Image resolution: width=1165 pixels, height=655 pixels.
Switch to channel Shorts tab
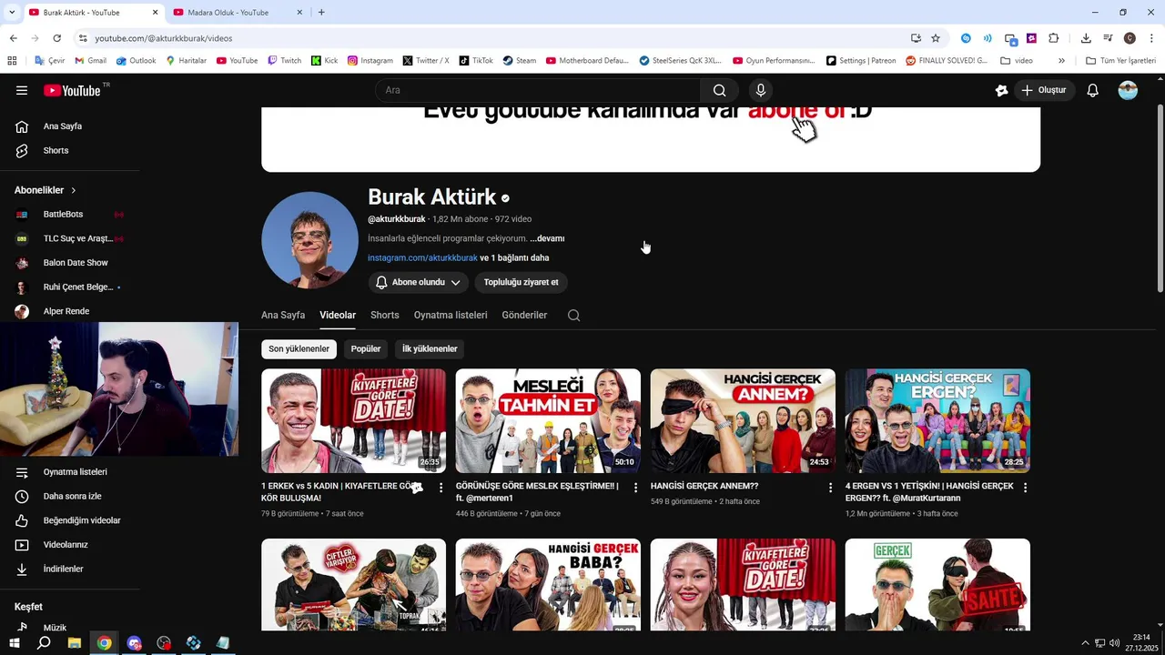coord(385,315)
